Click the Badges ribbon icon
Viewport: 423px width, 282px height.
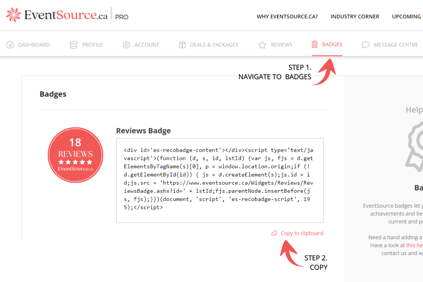coord(314,44)
